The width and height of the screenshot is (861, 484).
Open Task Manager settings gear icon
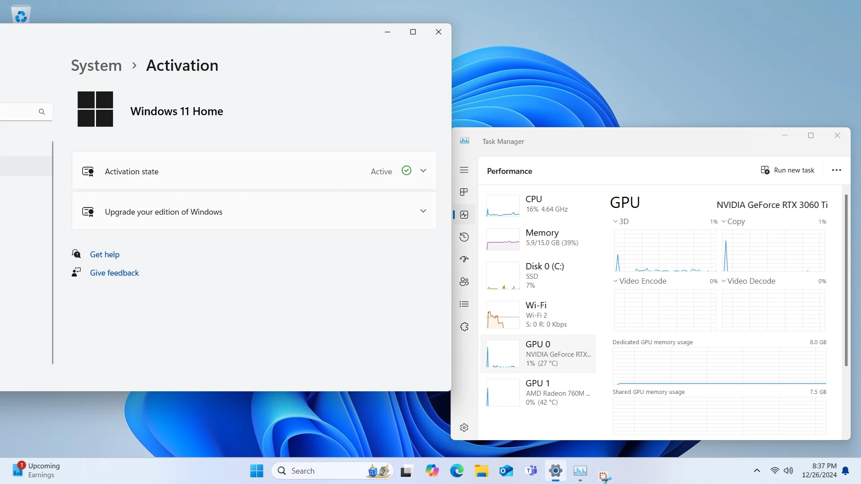click(464, 428)
